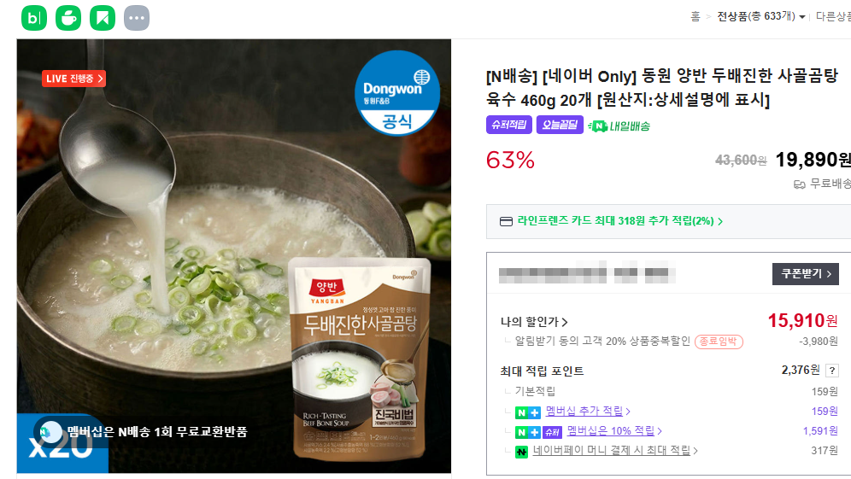Open the LIVE 진행중 badge
The height and width of the screenshot is (479, 851).
(x=73, y=79)
